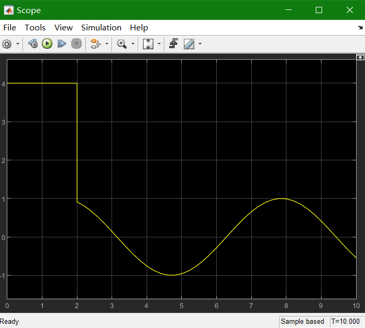The width and height of the screenshot is (365, 328).
Task: Click the Scale Y-axis limits icon
Action: pyautogui.click(x=148, y=43)
